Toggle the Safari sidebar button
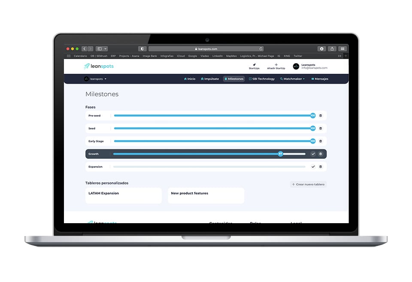Viewport: 412px width, 282px height. (100, 49)
